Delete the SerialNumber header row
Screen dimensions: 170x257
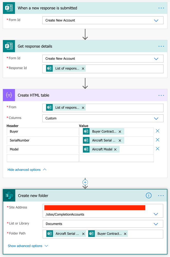[x=158, y=140]
